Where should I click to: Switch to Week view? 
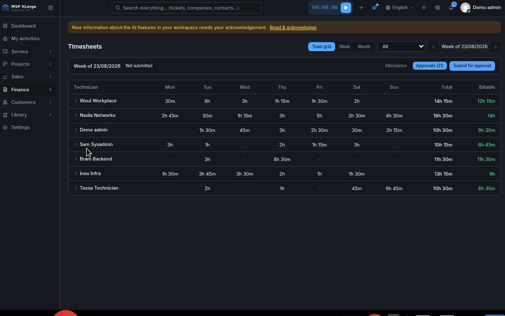point(344,47)
